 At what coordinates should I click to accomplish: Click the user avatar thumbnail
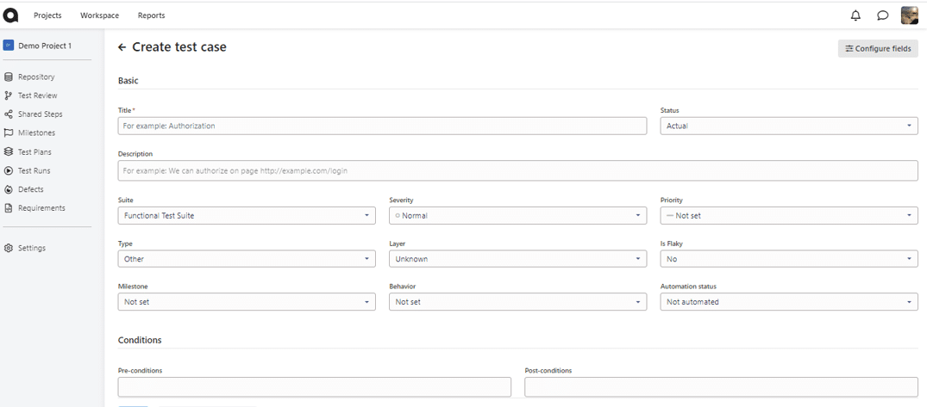pyautogui.click(x=909, y=15)
